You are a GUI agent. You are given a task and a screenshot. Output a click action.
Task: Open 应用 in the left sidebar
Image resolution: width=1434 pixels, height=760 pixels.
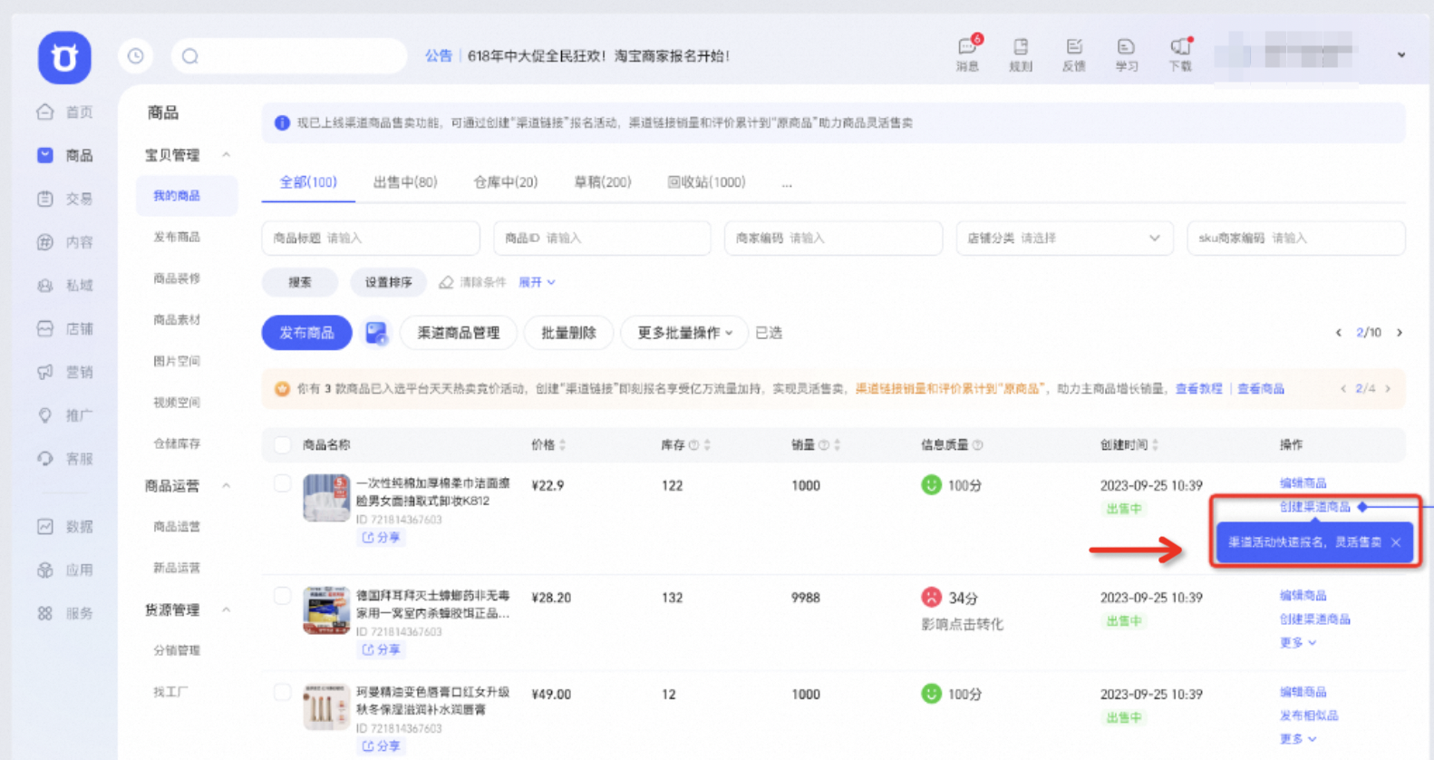(65, 570)
